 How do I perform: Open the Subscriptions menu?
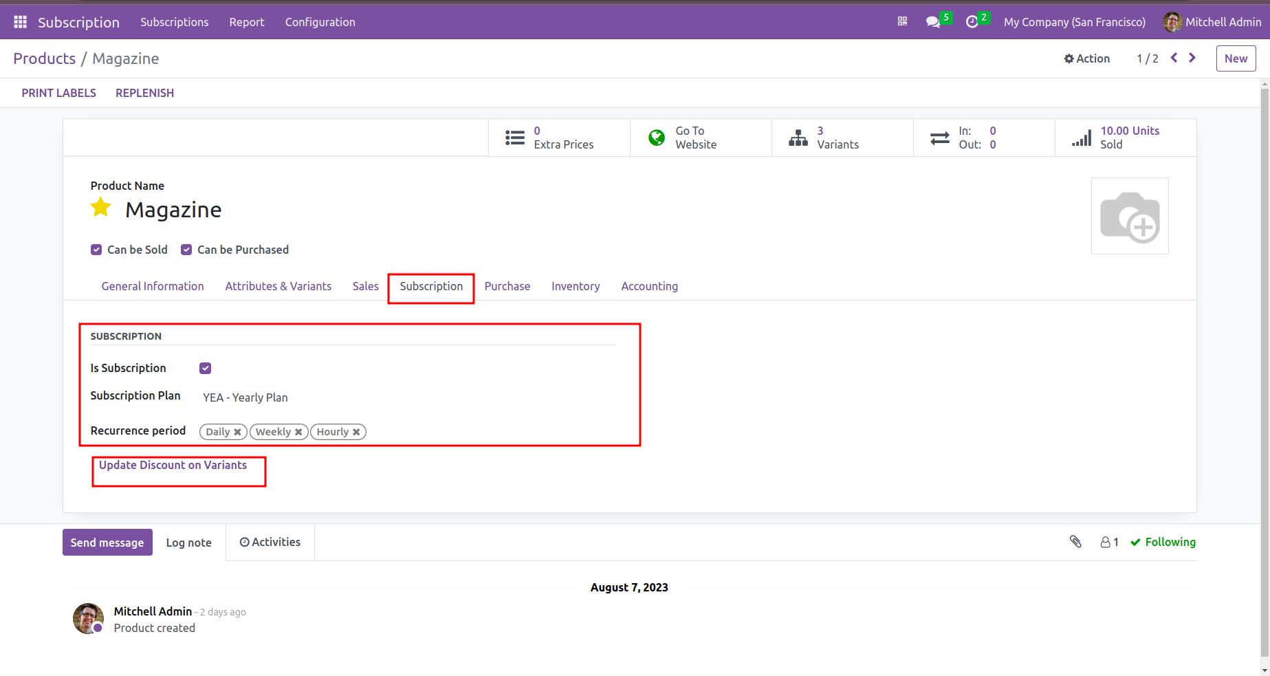175,22
